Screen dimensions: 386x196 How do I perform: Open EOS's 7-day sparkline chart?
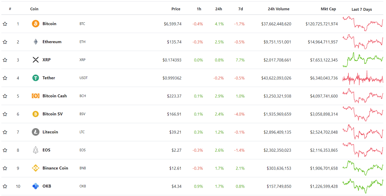363,150
